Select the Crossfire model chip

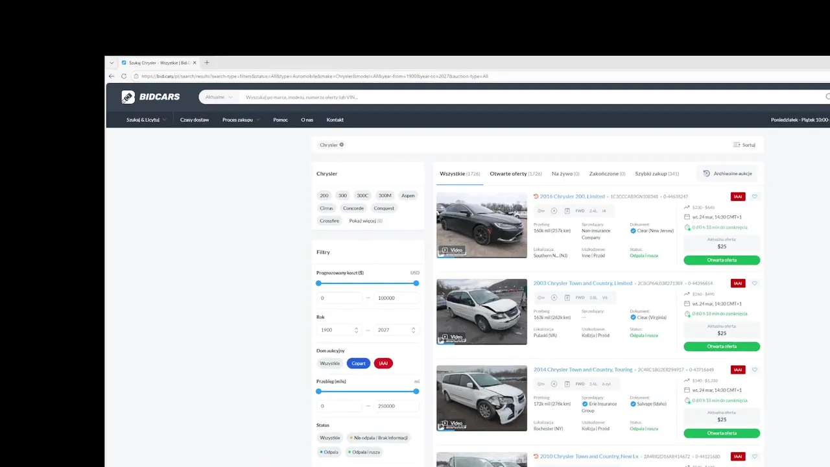tap(329, 221)
